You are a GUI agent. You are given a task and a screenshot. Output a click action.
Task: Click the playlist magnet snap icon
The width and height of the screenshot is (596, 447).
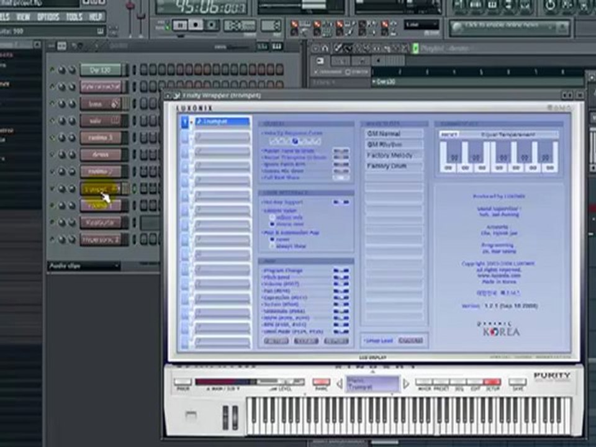tap(325, 48)
